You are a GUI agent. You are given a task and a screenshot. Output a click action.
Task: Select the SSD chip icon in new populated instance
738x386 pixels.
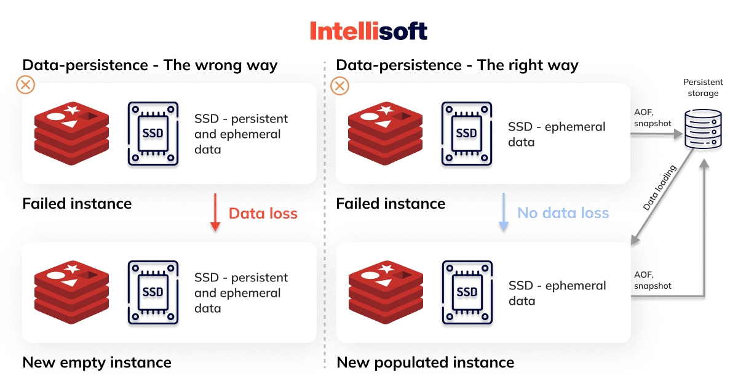click(x=466, y=292)
